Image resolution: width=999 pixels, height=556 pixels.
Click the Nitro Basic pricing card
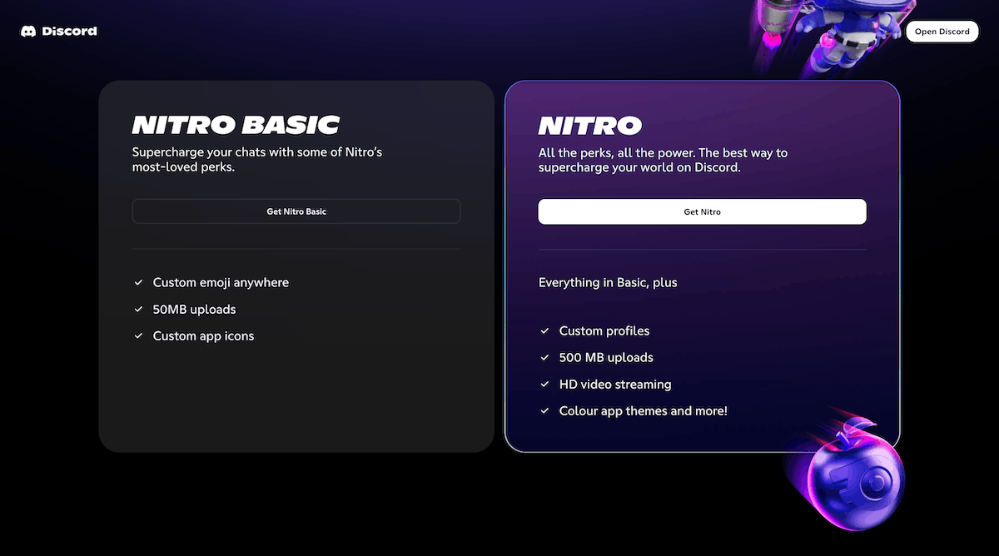pyautogui.click(x=296, y=391)
